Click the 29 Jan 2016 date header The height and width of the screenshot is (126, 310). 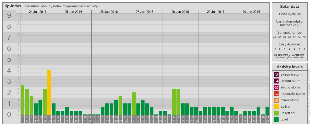pyautogui.click(x=216, y=12)
